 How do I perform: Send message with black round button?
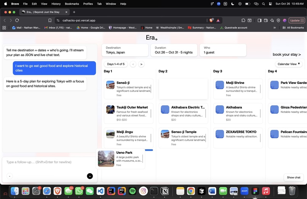pyautogui.click(x=90, y=176)
